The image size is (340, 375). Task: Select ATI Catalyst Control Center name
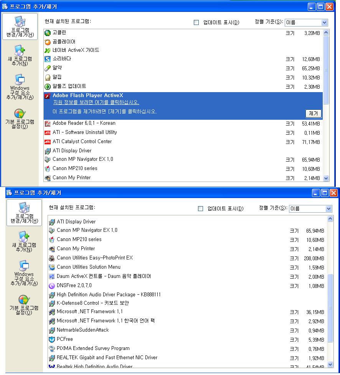click(x=82, y=142)
